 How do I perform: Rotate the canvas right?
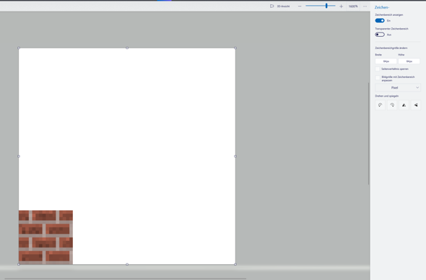tap(392, 105)
